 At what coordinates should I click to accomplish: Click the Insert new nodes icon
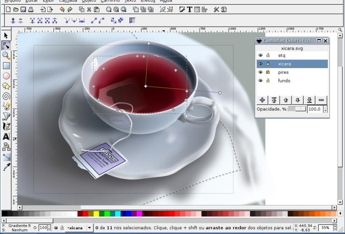(x=13, y=21)
